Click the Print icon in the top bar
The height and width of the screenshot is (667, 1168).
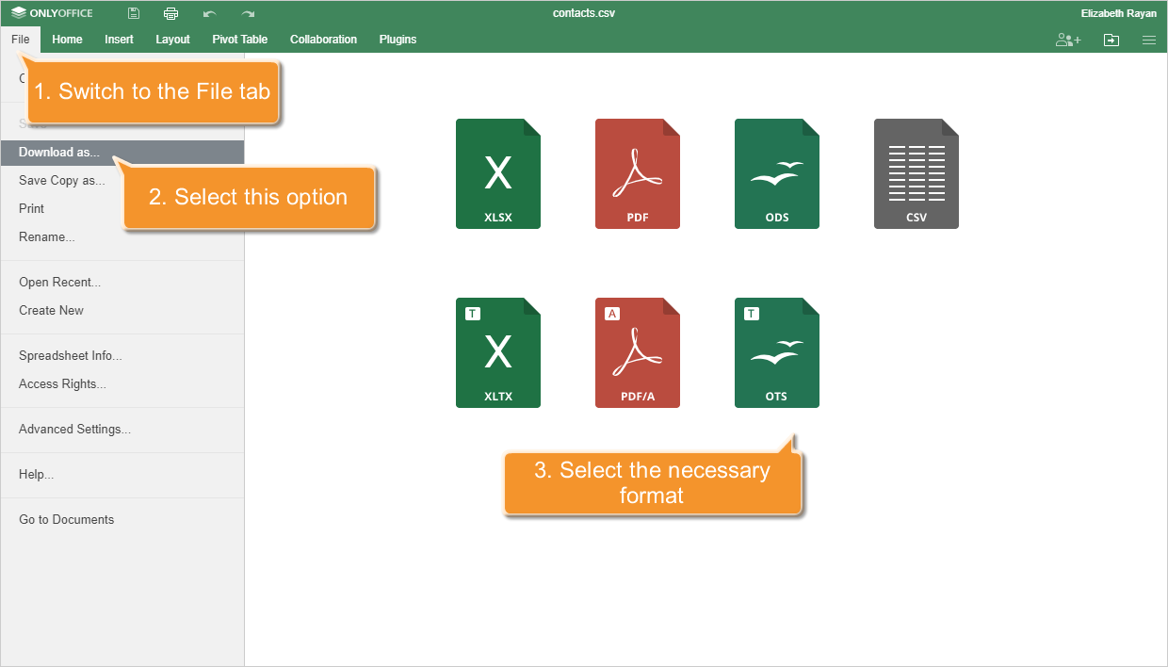[170, 13]
